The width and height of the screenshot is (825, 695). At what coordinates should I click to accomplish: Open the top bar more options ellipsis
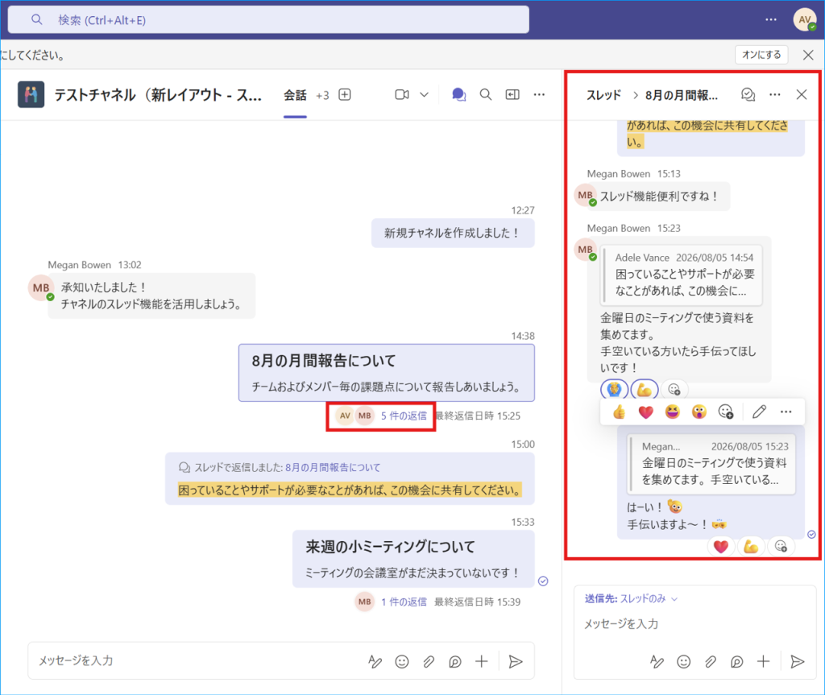(771, 20)
